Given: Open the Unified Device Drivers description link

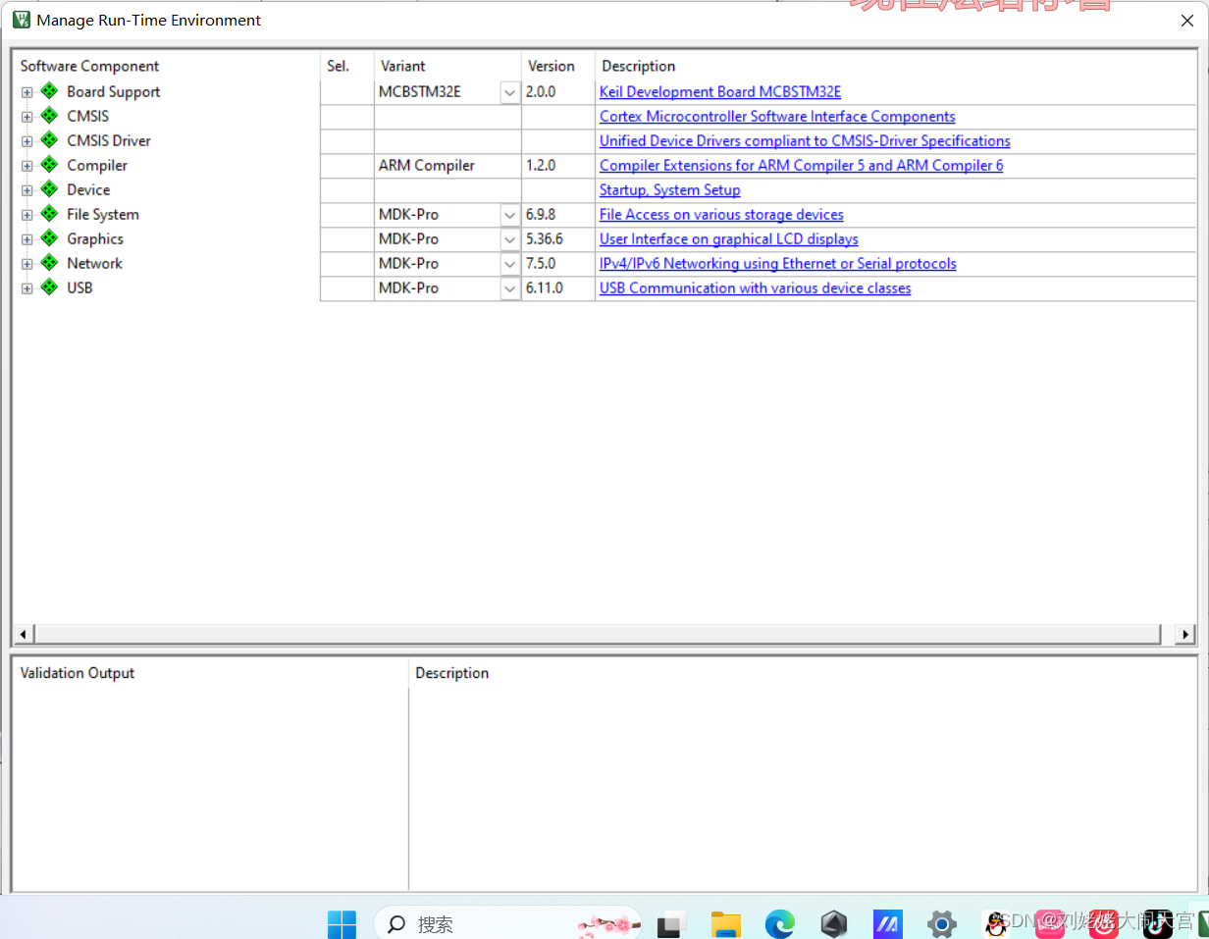Looking at the screenshot, I should pyautogui.click(x=805, y=140).
